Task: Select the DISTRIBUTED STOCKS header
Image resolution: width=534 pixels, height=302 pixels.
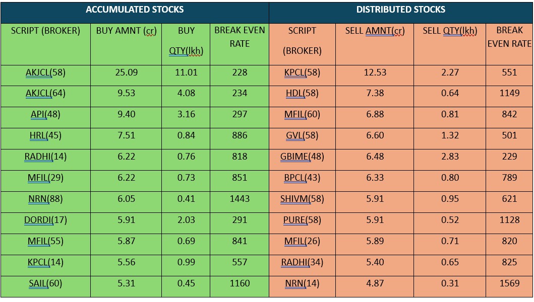Action: point(401,10)
